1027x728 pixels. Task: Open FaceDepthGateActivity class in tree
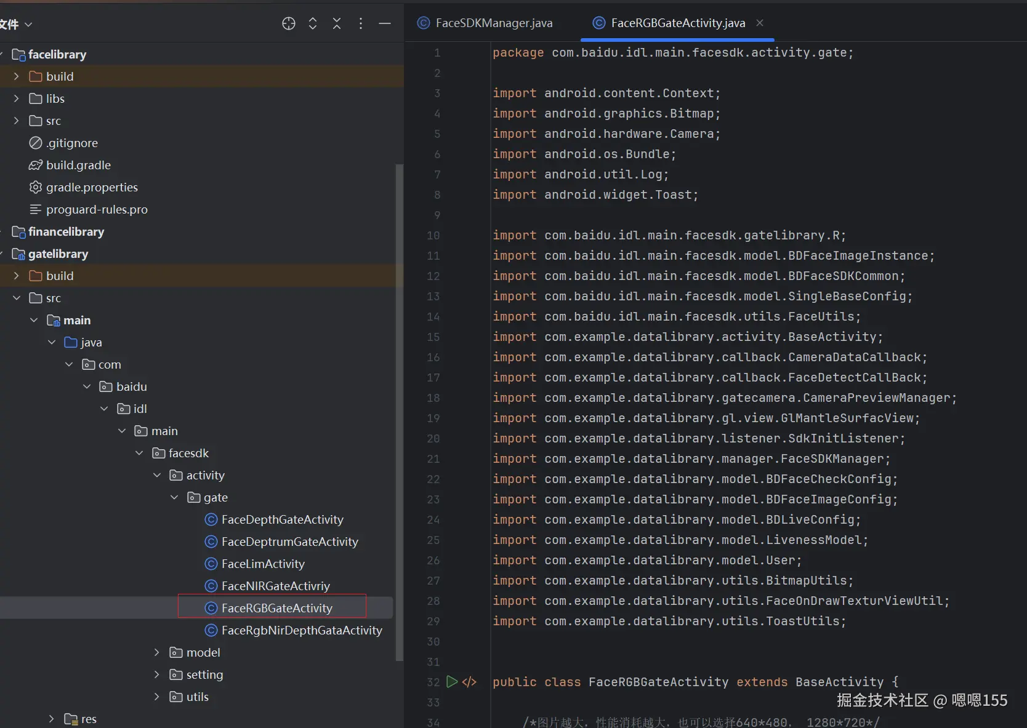pos(282,519)
